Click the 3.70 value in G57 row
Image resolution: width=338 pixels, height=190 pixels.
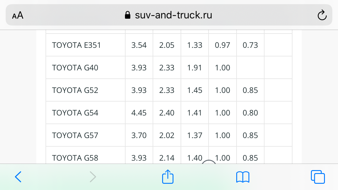click(139, 136)
